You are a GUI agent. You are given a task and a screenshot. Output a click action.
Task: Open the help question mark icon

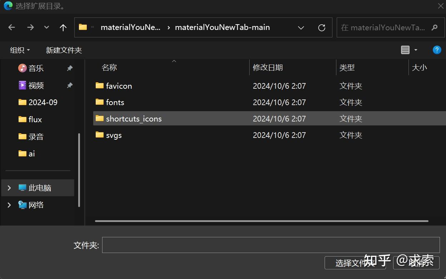point(437,50)
